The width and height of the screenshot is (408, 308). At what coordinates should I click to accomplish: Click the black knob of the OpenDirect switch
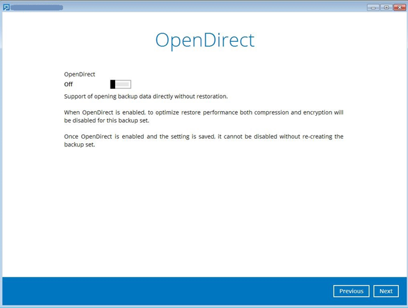pyautogui.click(x=113, y=84)
